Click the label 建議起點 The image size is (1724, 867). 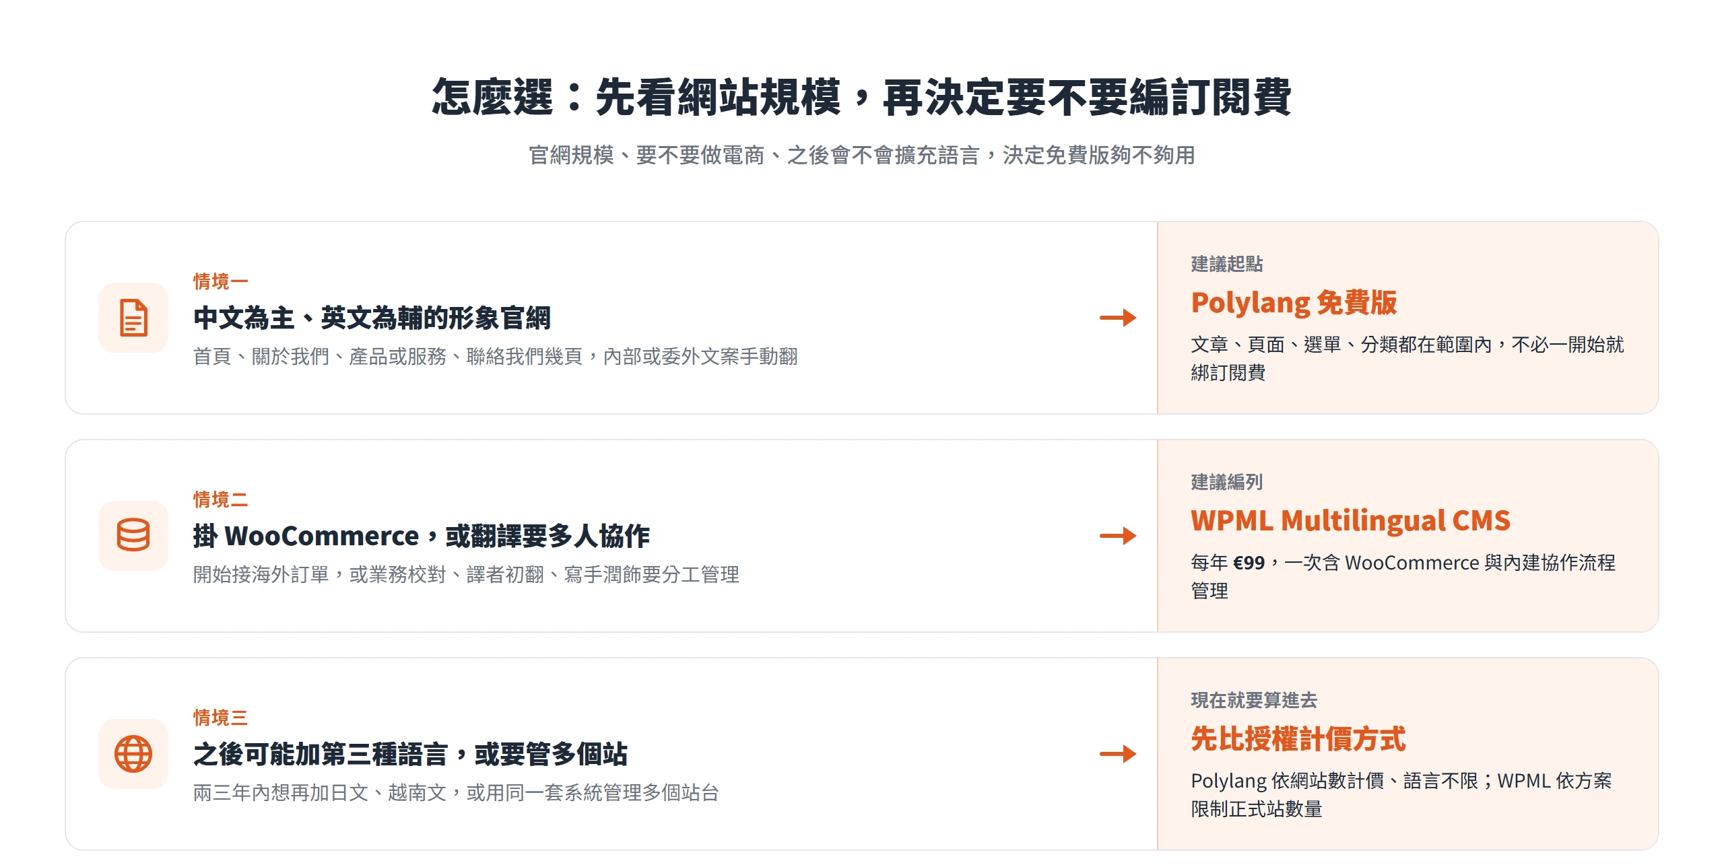click(1226, 264)
